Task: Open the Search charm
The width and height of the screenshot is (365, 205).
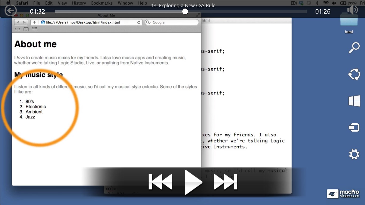Action: click(x=354, y=48)
